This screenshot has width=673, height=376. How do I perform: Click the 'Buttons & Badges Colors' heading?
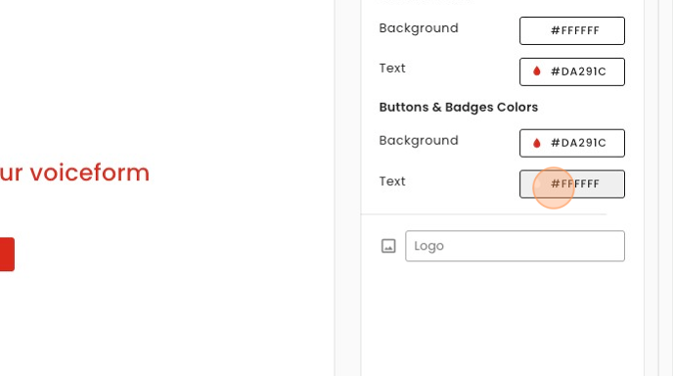pos(459,108)
